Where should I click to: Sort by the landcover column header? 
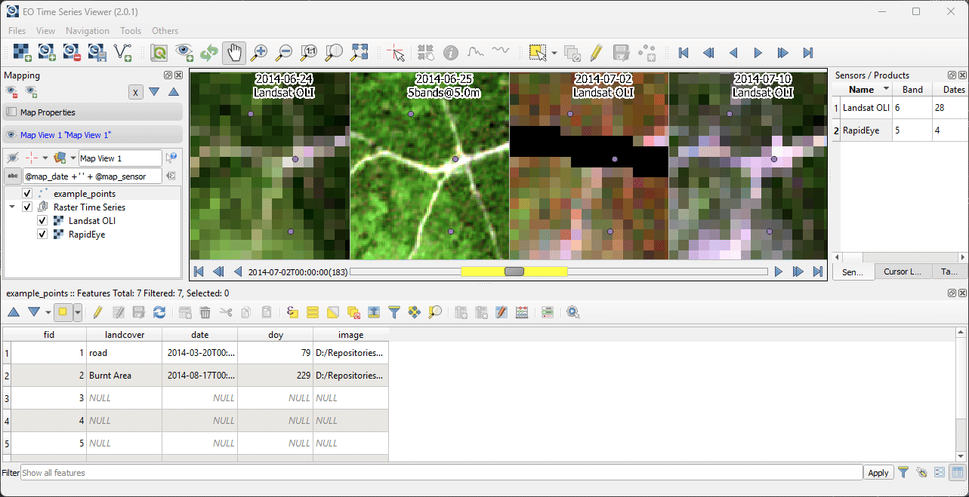pos(125,335)
